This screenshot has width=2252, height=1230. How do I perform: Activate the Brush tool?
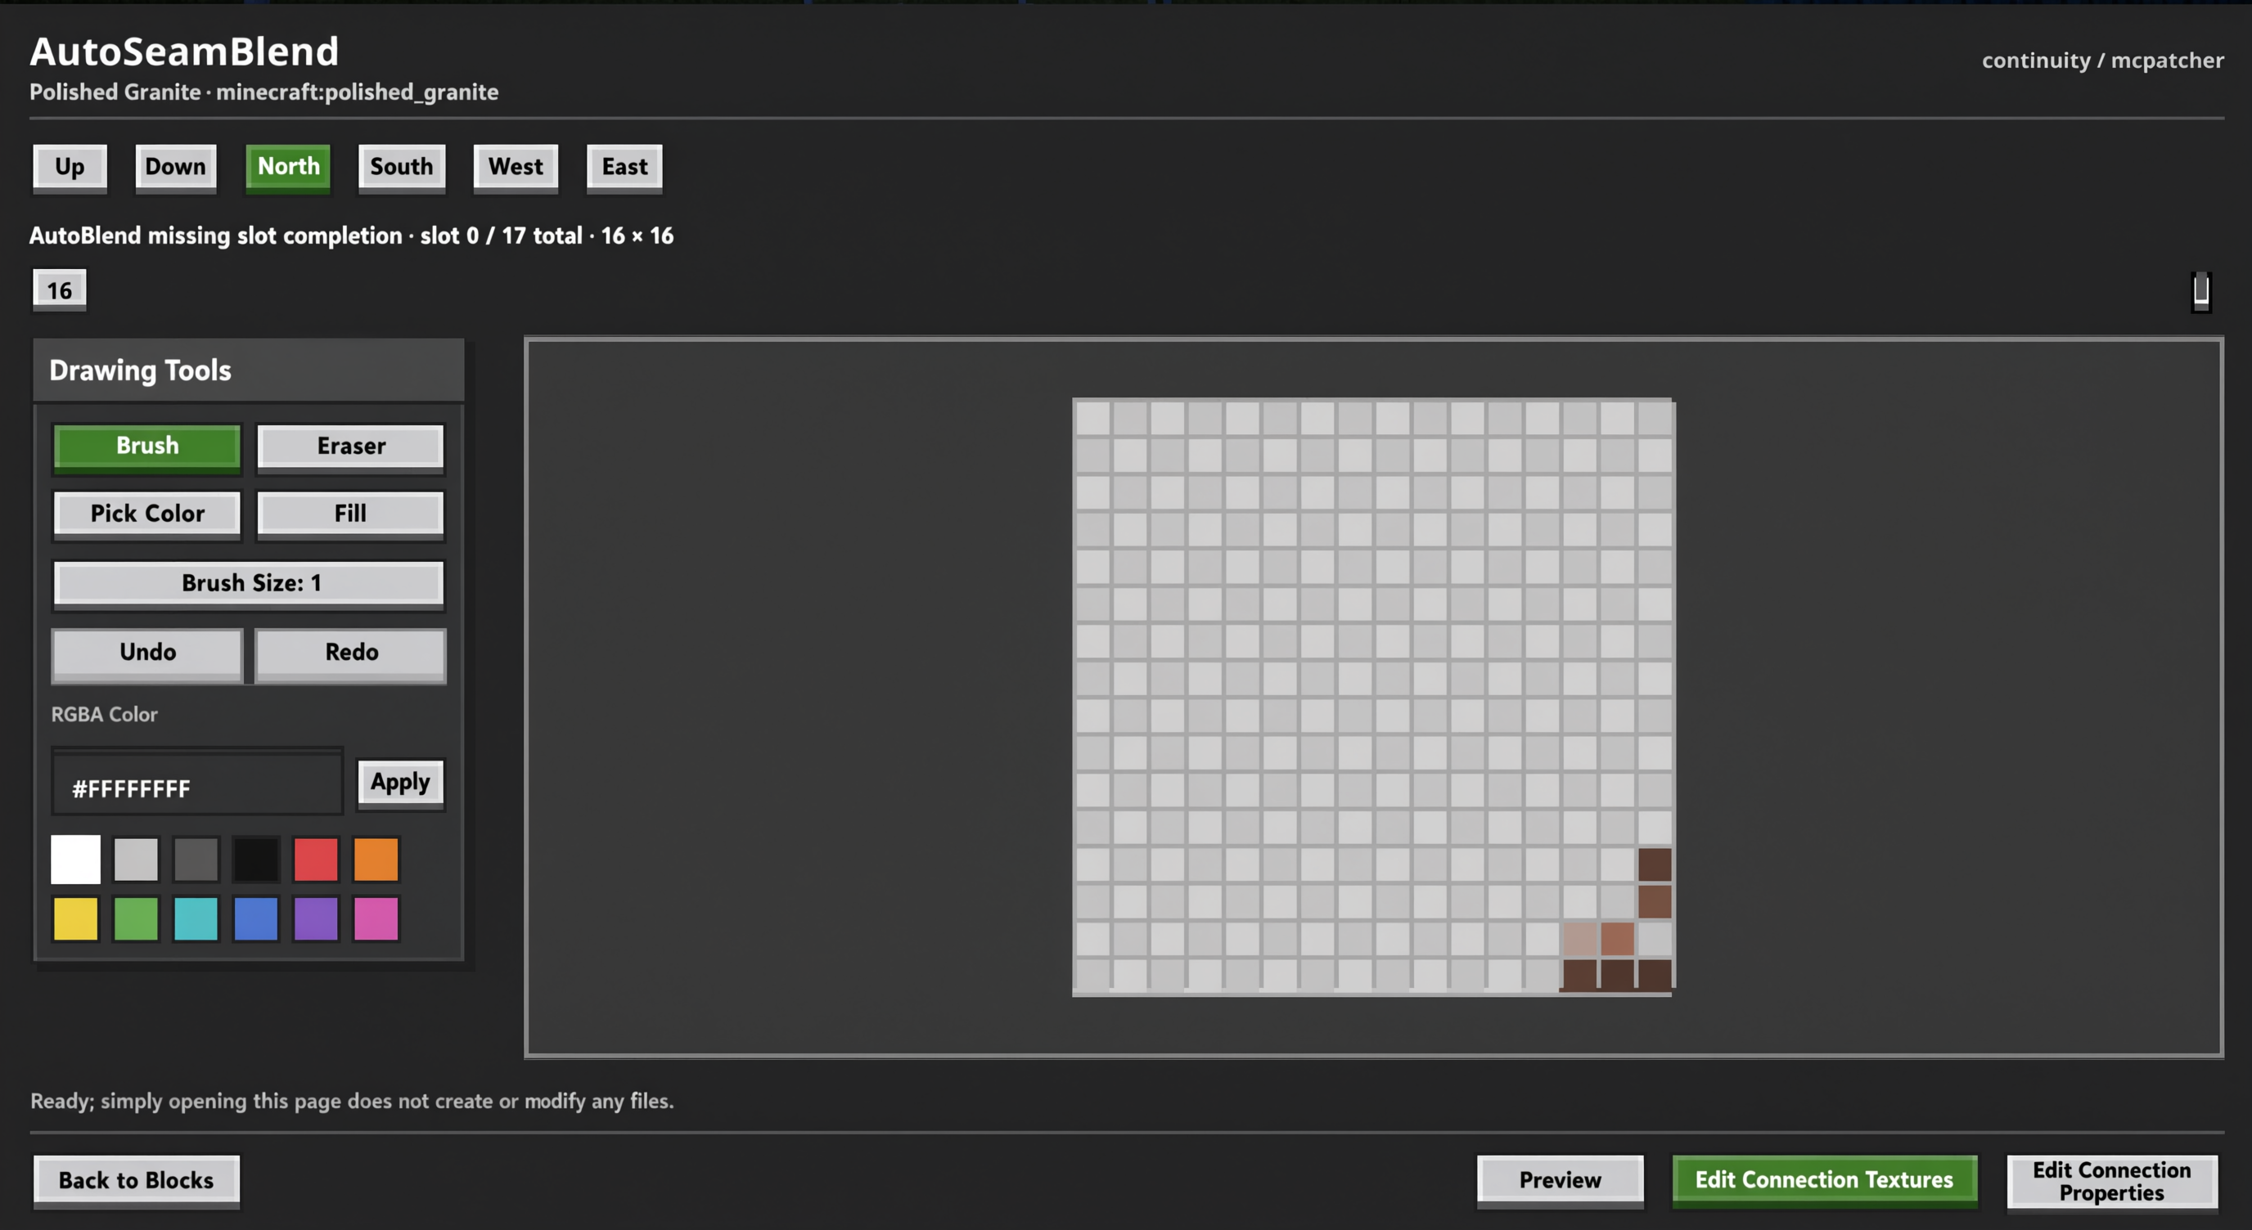click(x=146, y=447)
